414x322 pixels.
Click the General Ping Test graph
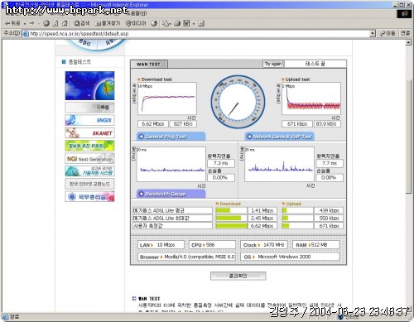[171, 164]
